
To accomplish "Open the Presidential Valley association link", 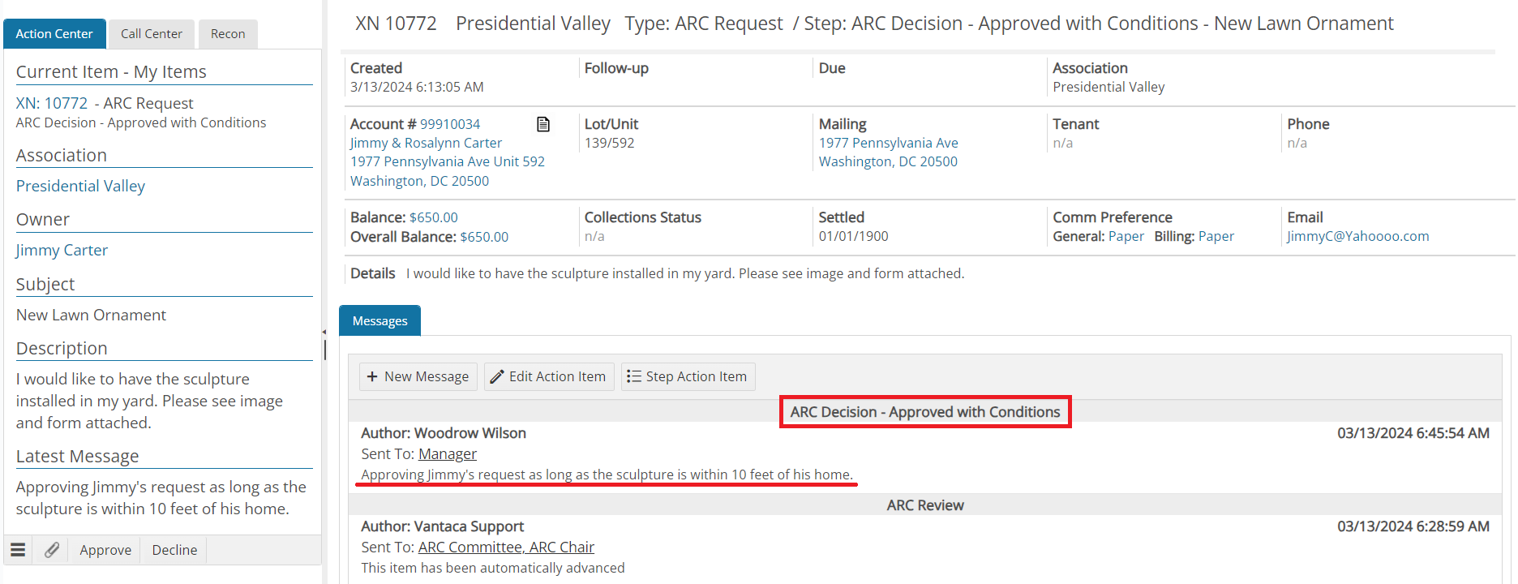I will [x=80, y=186].
